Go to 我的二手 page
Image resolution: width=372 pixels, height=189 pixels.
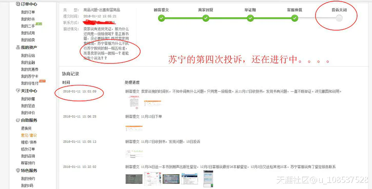click(x=28, y=26)
